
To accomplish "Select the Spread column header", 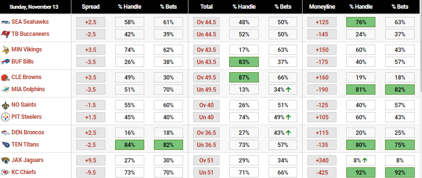I will pyautogui.click(x=91, y=7).
